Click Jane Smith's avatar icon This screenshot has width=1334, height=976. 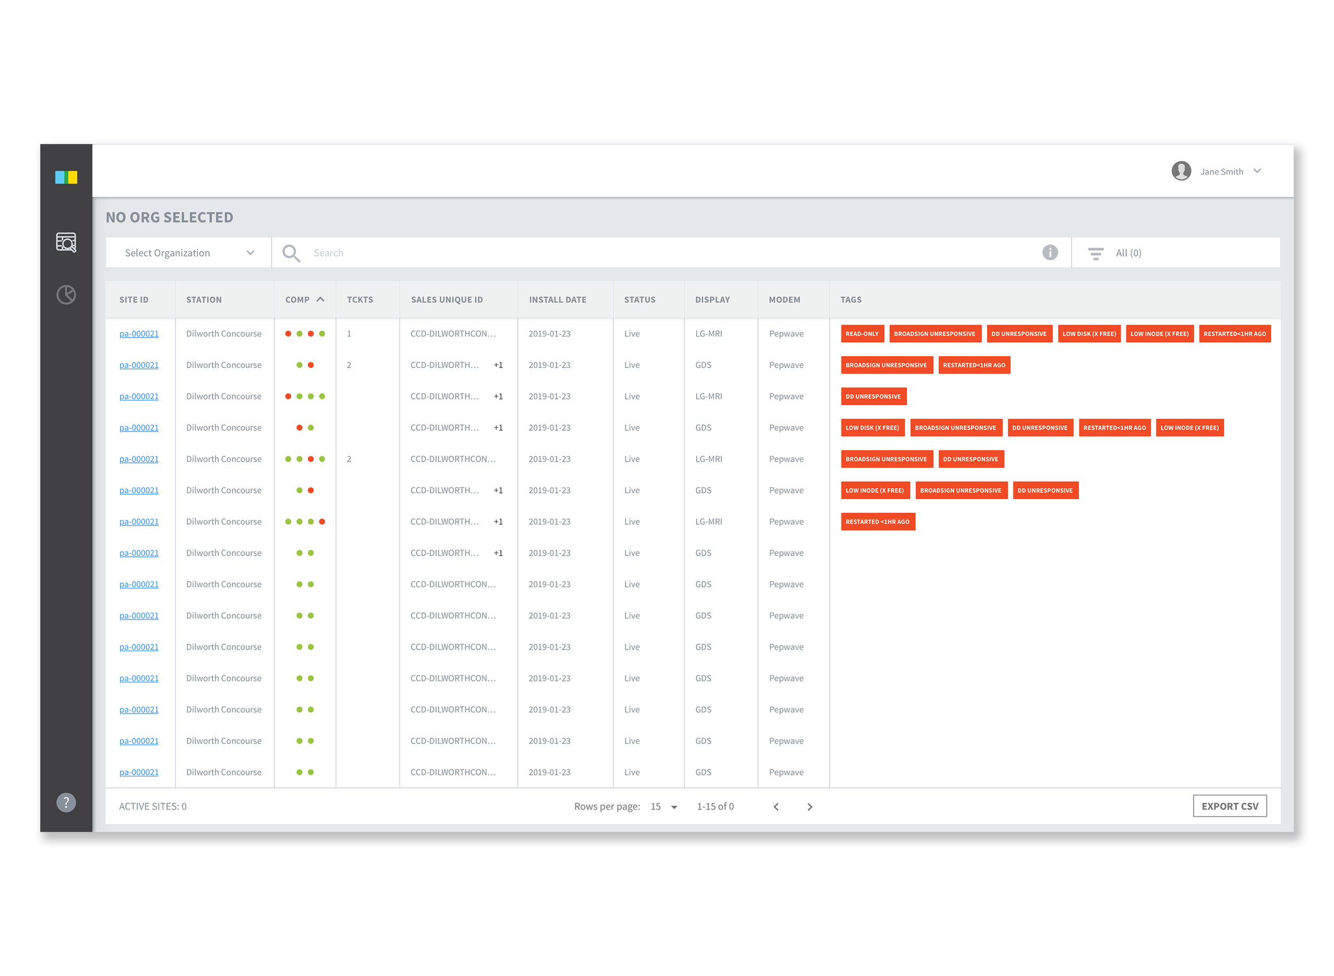[1180, 171]
